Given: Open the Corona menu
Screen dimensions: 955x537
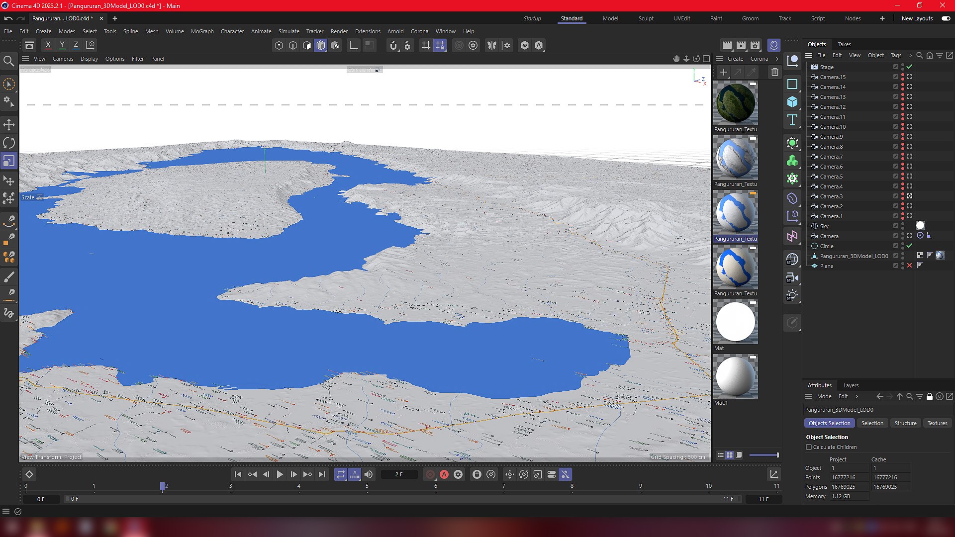Looking at the screenshot, I should point(419,31).
